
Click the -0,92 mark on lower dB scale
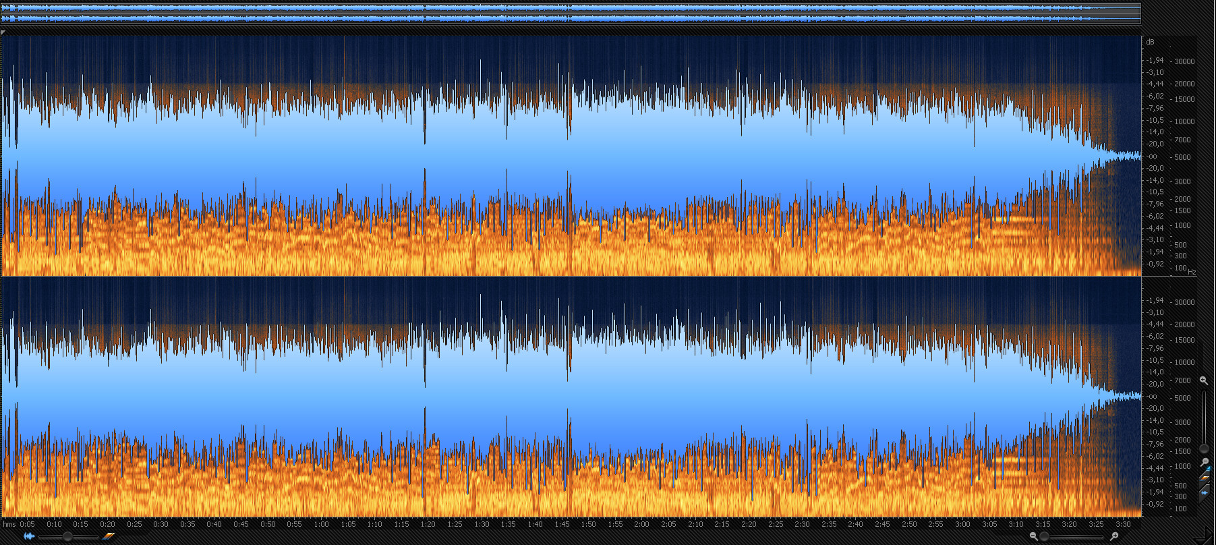[x=1155, y=504]
